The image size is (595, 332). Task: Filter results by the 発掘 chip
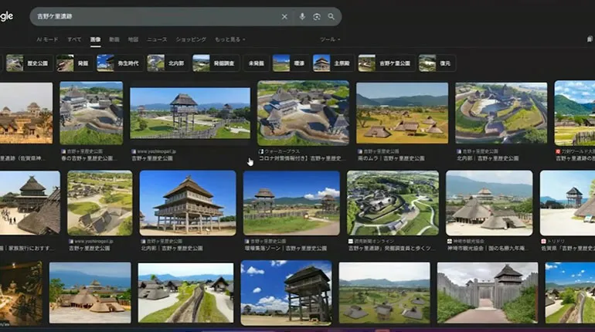point(74,63)
